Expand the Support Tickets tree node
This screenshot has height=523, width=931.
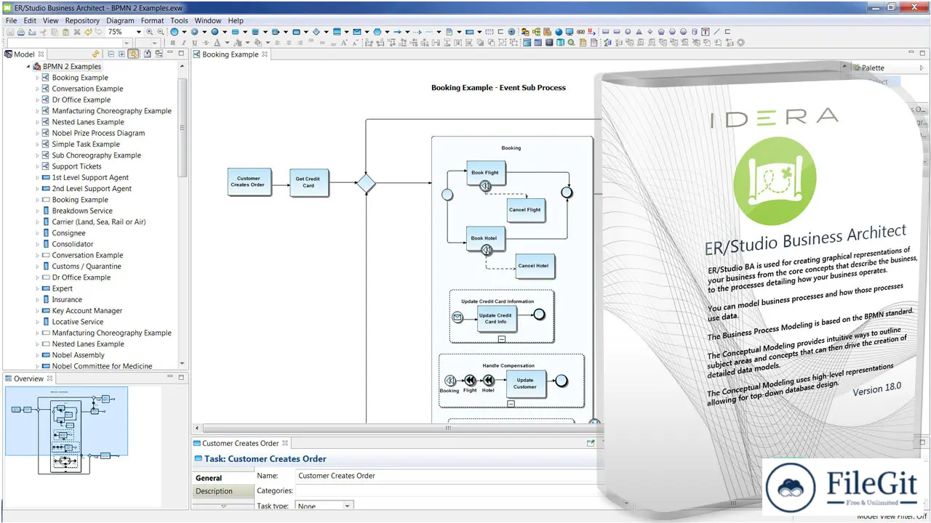[38, 166]
